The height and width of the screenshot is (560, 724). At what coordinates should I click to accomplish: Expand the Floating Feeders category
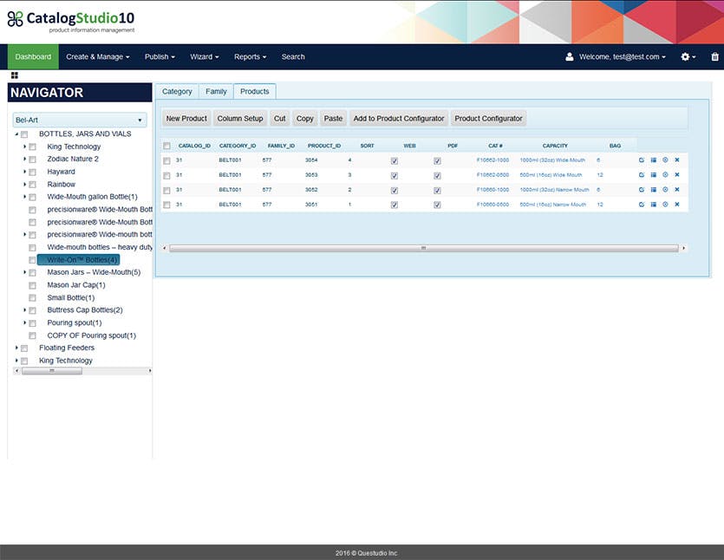click(16, 348)
